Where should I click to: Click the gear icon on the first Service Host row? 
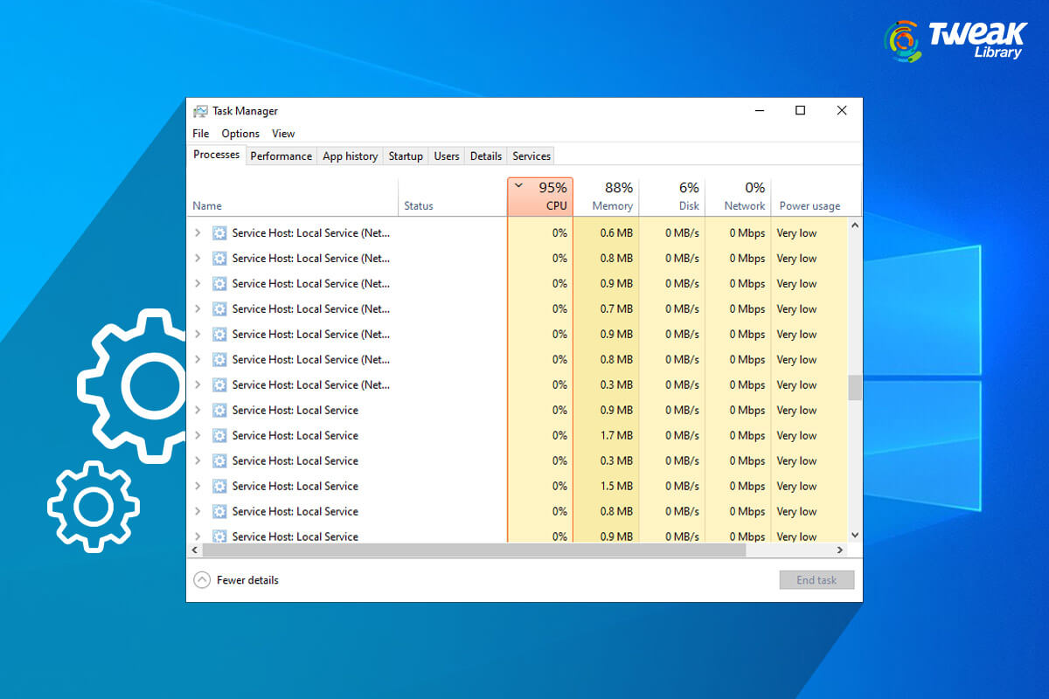point(219,232)
